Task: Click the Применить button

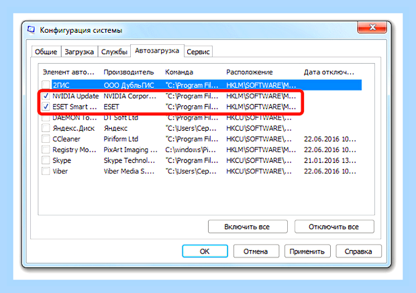Action: 307,251
